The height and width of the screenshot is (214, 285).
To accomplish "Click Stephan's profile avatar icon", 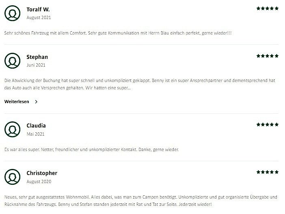I will pyautogui.click(x=12, y=61).
